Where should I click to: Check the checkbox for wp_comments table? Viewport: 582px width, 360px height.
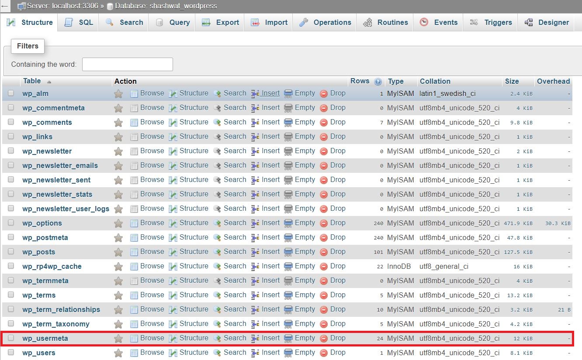click(10, 122)
